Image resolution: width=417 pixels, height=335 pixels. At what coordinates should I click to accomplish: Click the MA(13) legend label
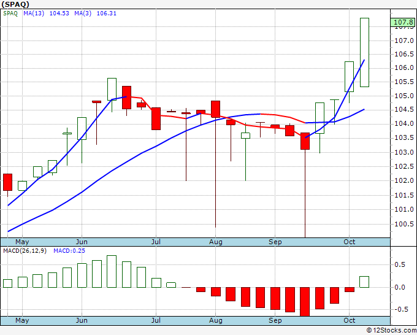(34, 13)
